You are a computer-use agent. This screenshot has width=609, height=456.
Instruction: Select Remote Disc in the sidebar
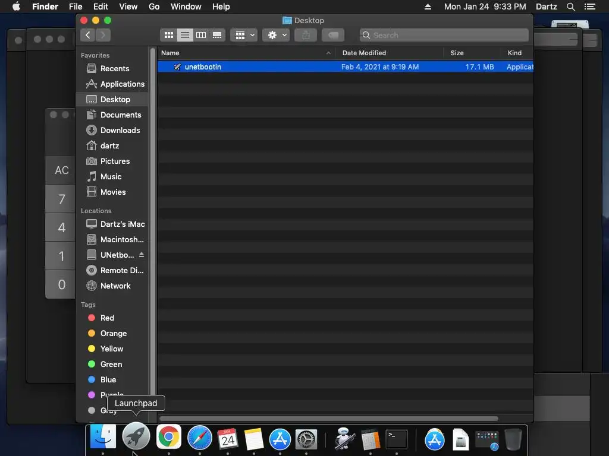point(112,270)
